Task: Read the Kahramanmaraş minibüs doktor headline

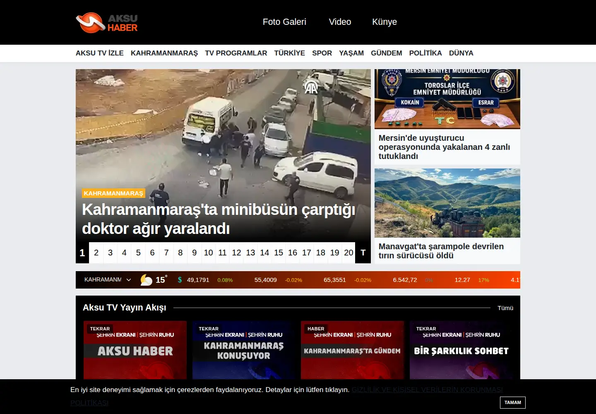Action: click(219, 219)
